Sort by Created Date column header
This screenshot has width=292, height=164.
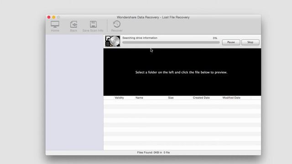(x=201, y=97)
